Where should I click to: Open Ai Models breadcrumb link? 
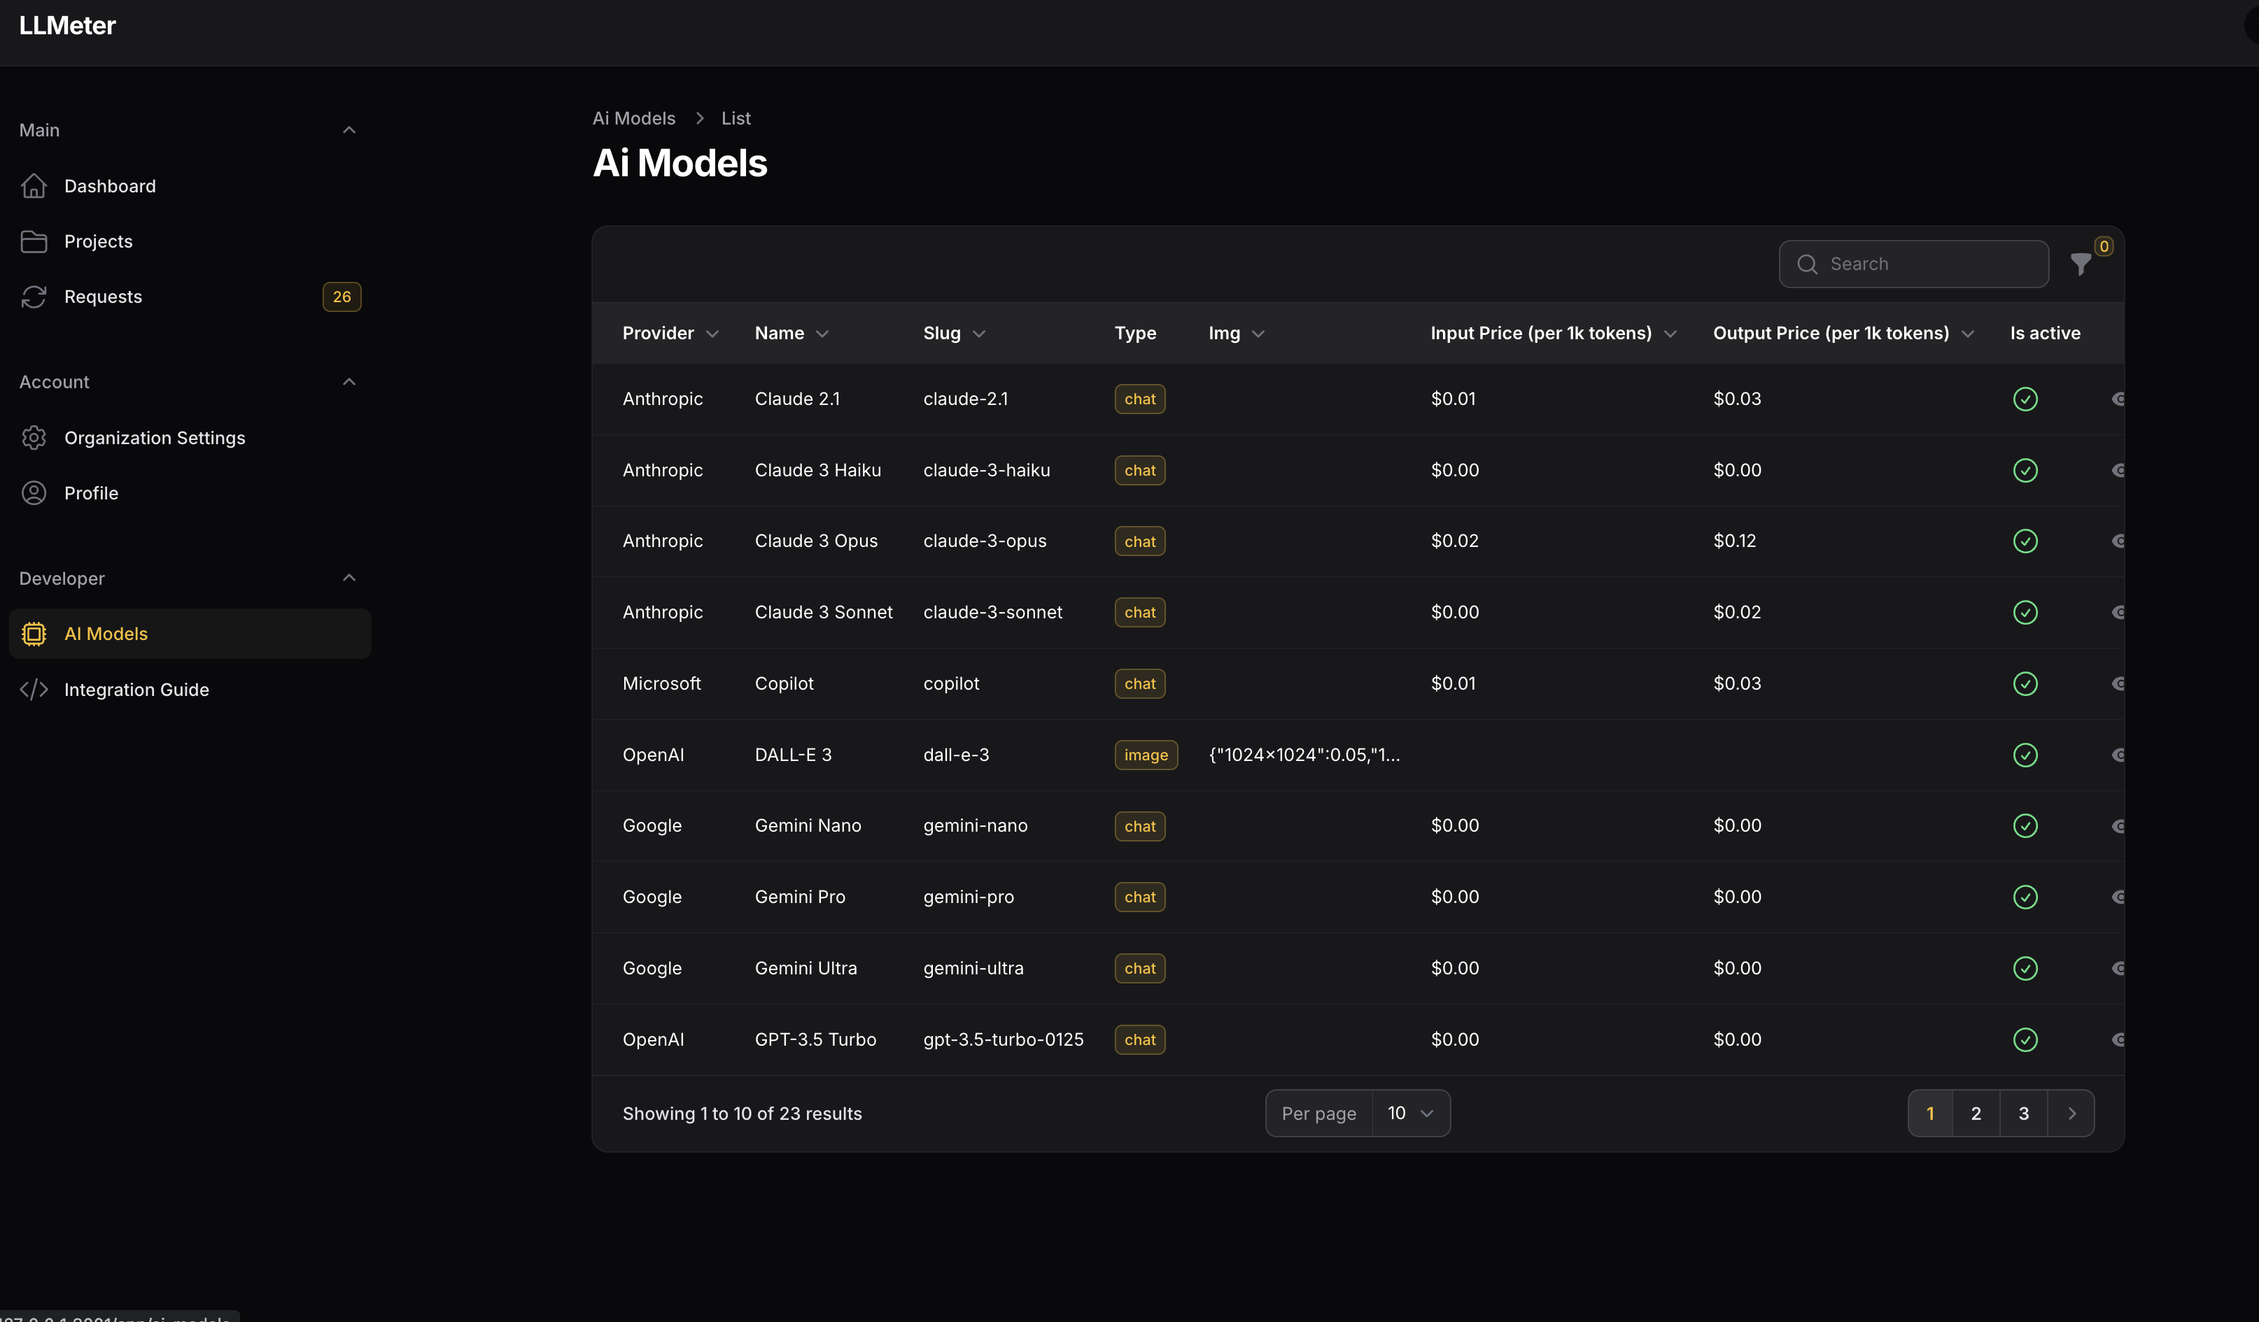[x=633, y=118]
